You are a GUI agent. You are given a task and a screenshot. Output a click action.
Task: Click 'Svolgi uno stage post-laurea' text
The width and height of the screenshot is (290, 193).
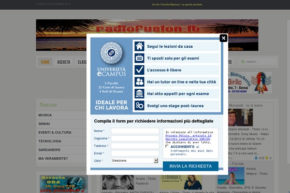click(x=175, y=106)
